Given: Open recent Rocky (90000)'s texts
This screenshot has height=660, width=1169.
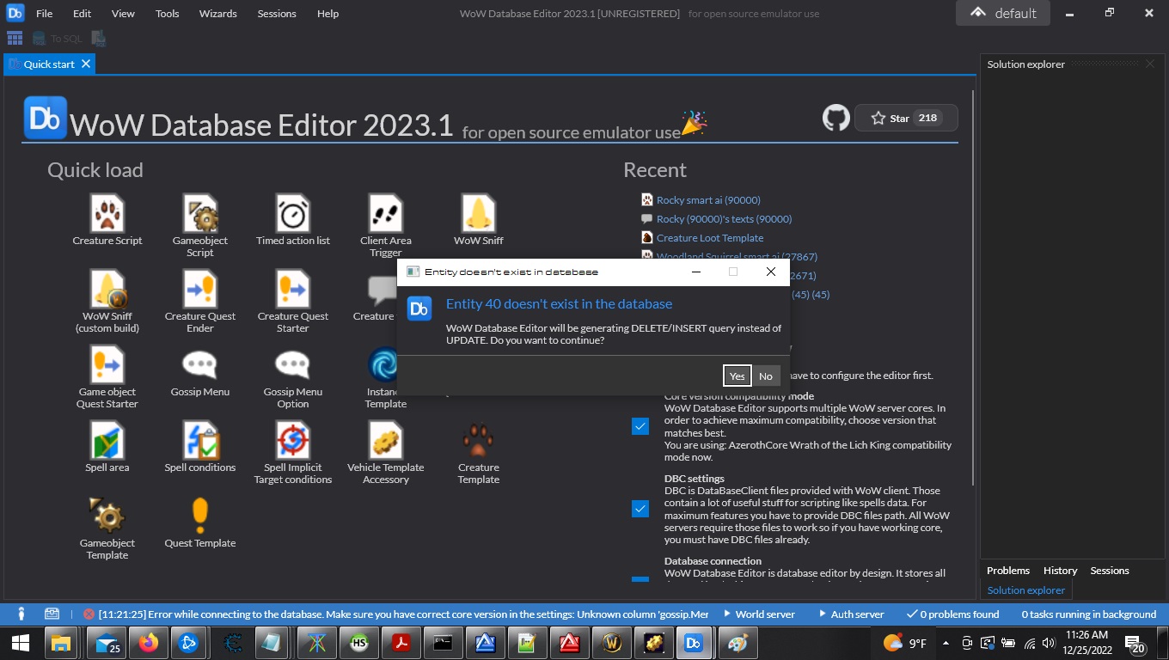Looking at the screenshot, I should point(724,219).
